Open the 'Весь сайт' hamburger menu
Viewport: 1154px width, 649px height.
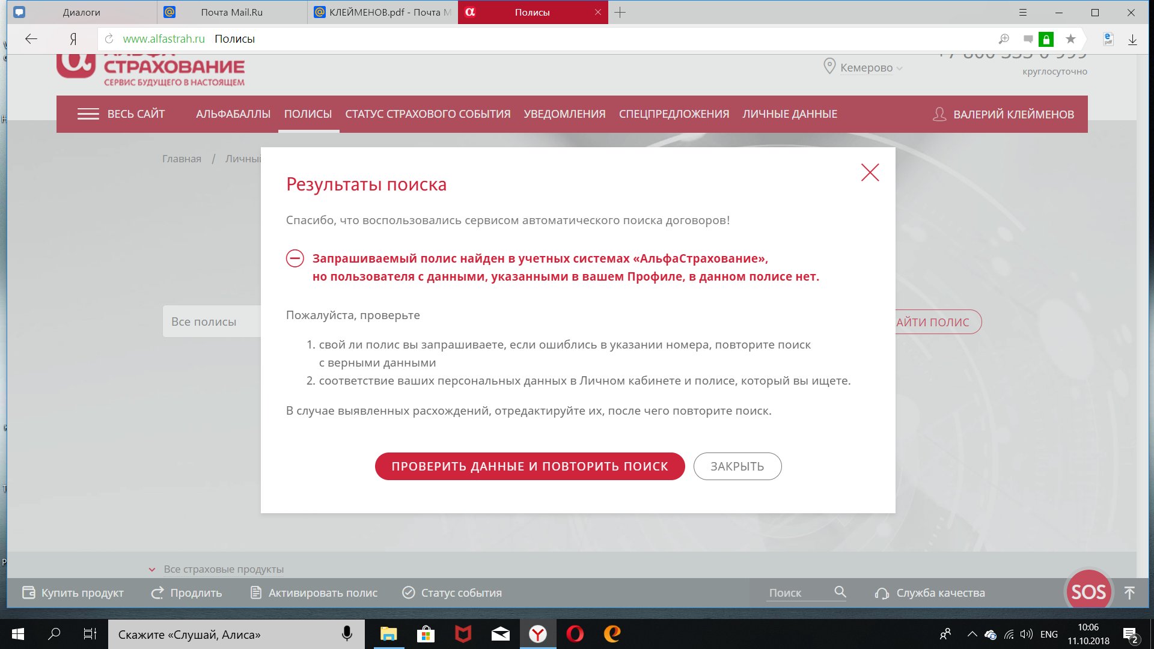121,114
